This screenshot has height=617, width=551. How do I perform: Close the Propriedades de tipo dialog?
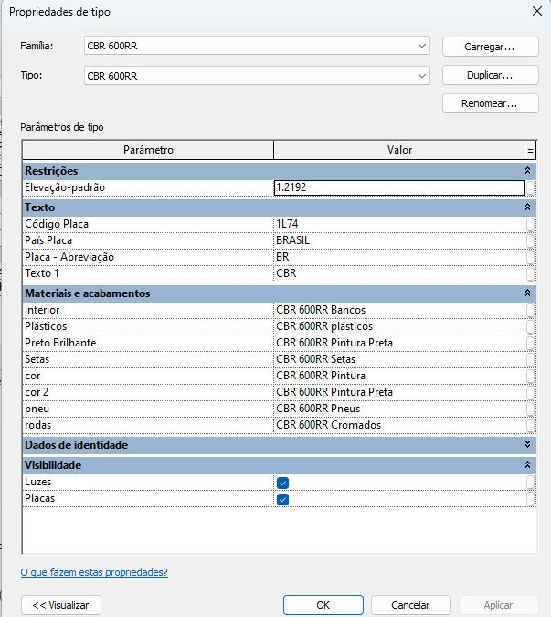[x=537, y=11]
